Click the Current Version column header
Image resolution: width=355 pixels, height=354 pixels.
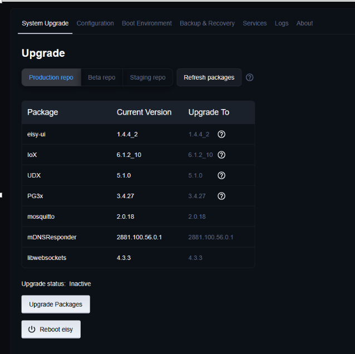point(144,112)
